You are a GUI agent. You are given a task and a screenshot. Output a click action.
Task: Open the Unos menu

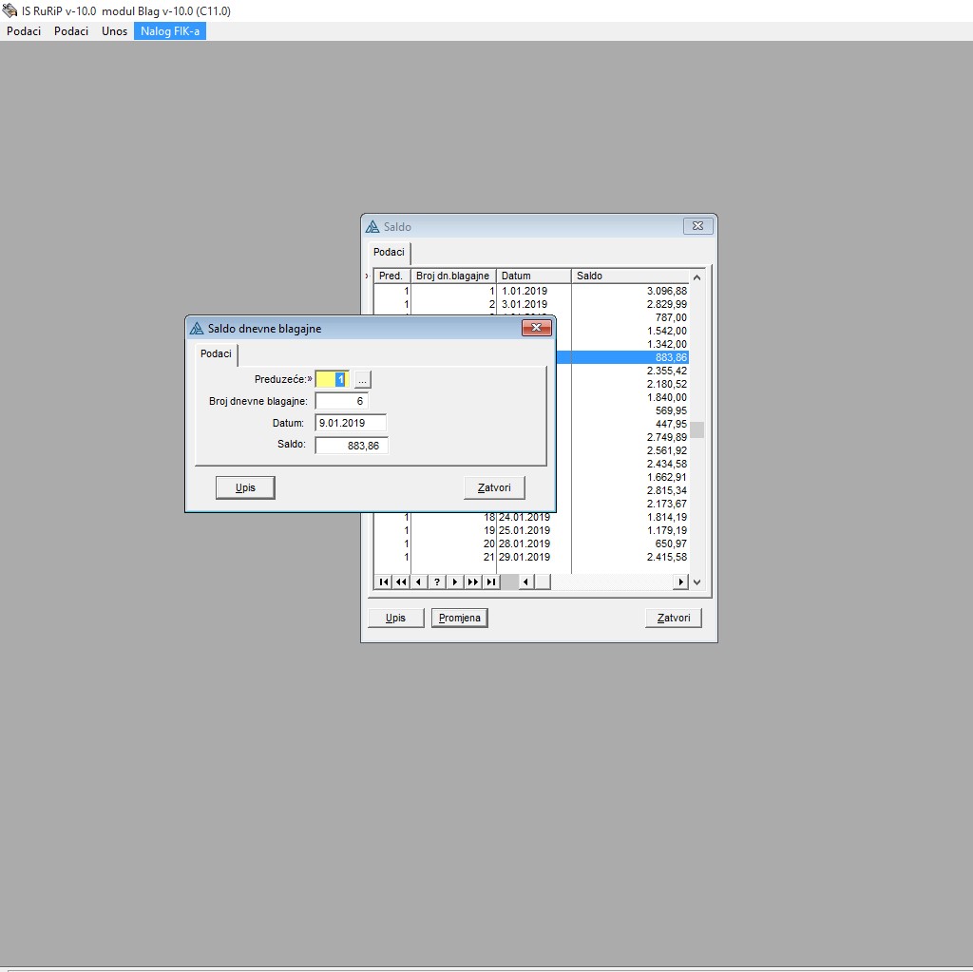point(114,31)
